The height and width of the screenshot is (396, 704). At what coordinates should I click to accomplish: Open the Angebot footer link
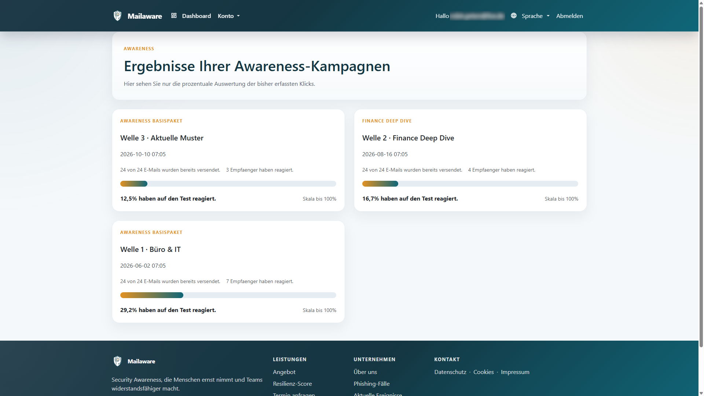click(x=284, y=372)
